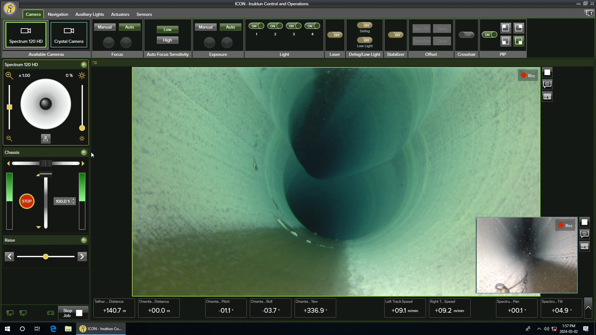Click the camera zoom vertical slider

point(9,107)
